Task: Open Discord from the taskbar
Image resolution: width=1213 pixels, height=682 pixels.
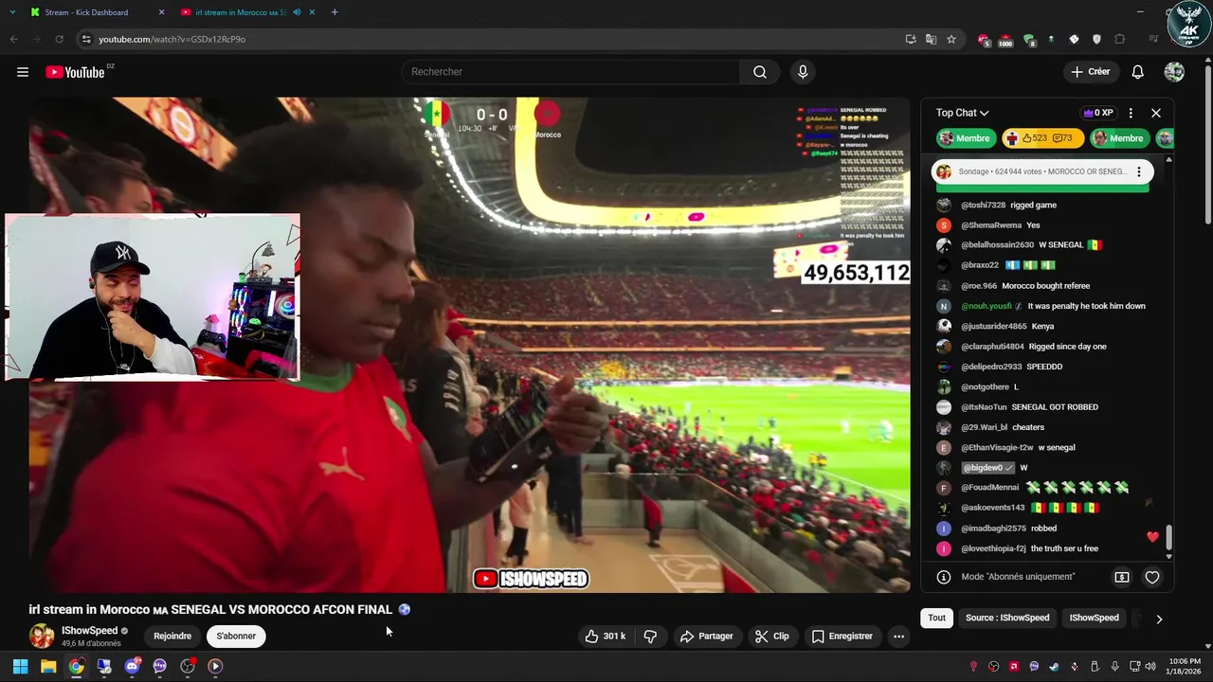Action: pyautogui.click(x=132, y=666)
